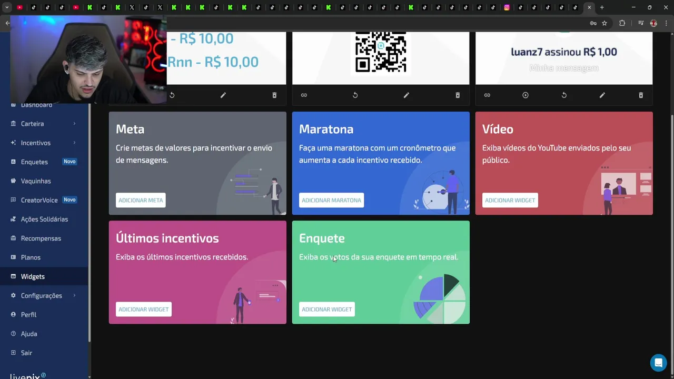The image size is (674, 379).
Task: Edit the luanz7 alert widget with the pencil icon
Action: coord(602,95)
